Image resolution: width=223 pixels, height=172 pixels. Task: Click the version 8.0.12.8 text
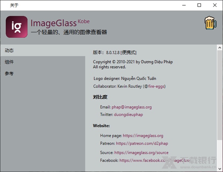pyautogui.click(x=114, y=52)
